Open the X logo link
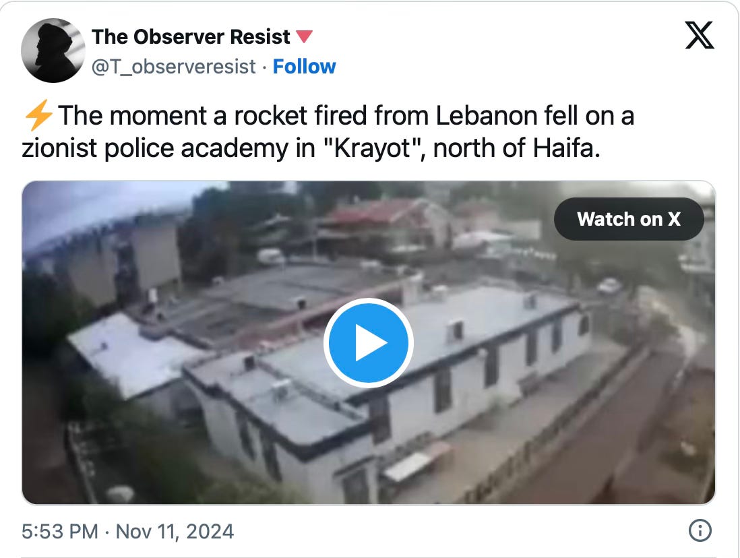This screenshot has width=740, height=558. point(699,35)
